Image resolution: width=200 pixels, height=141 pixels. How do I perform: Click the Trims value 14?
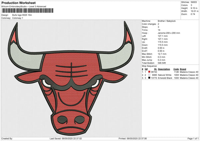click(x=159, y=30)
